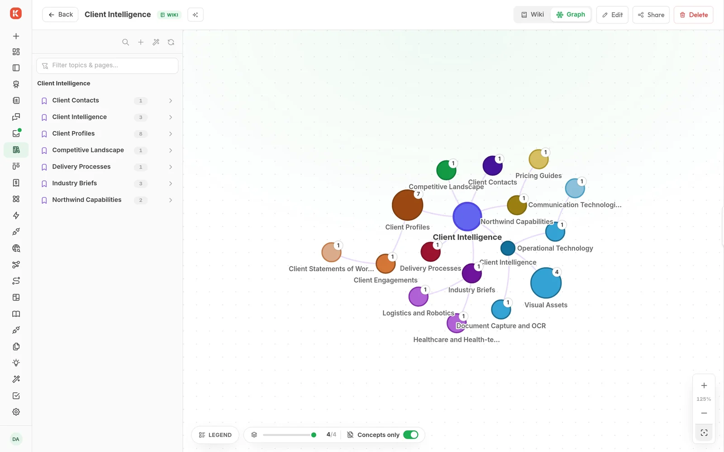
Task: Expand the Competitive Landscape topic
Action: click(171, 151)
